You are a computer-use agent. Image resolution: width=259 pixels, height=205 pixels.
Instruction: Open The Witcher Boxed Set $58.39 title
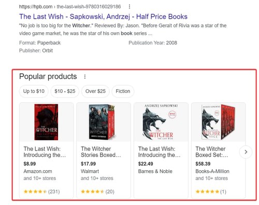212,152
